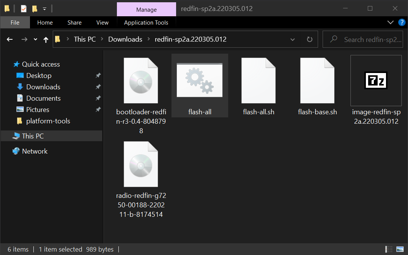Image resolution: width=408 pixels, height=255 pixels.
Task: Open the Customize Quick Access Toolbar dropdown
Action: click(x=44, y=9)
